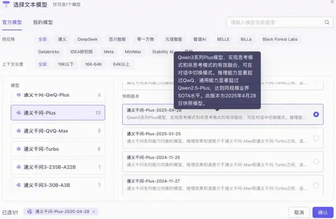Click the 通义千问3-235B-A22B model icon
Screen dimensions: 336x219
19,167
